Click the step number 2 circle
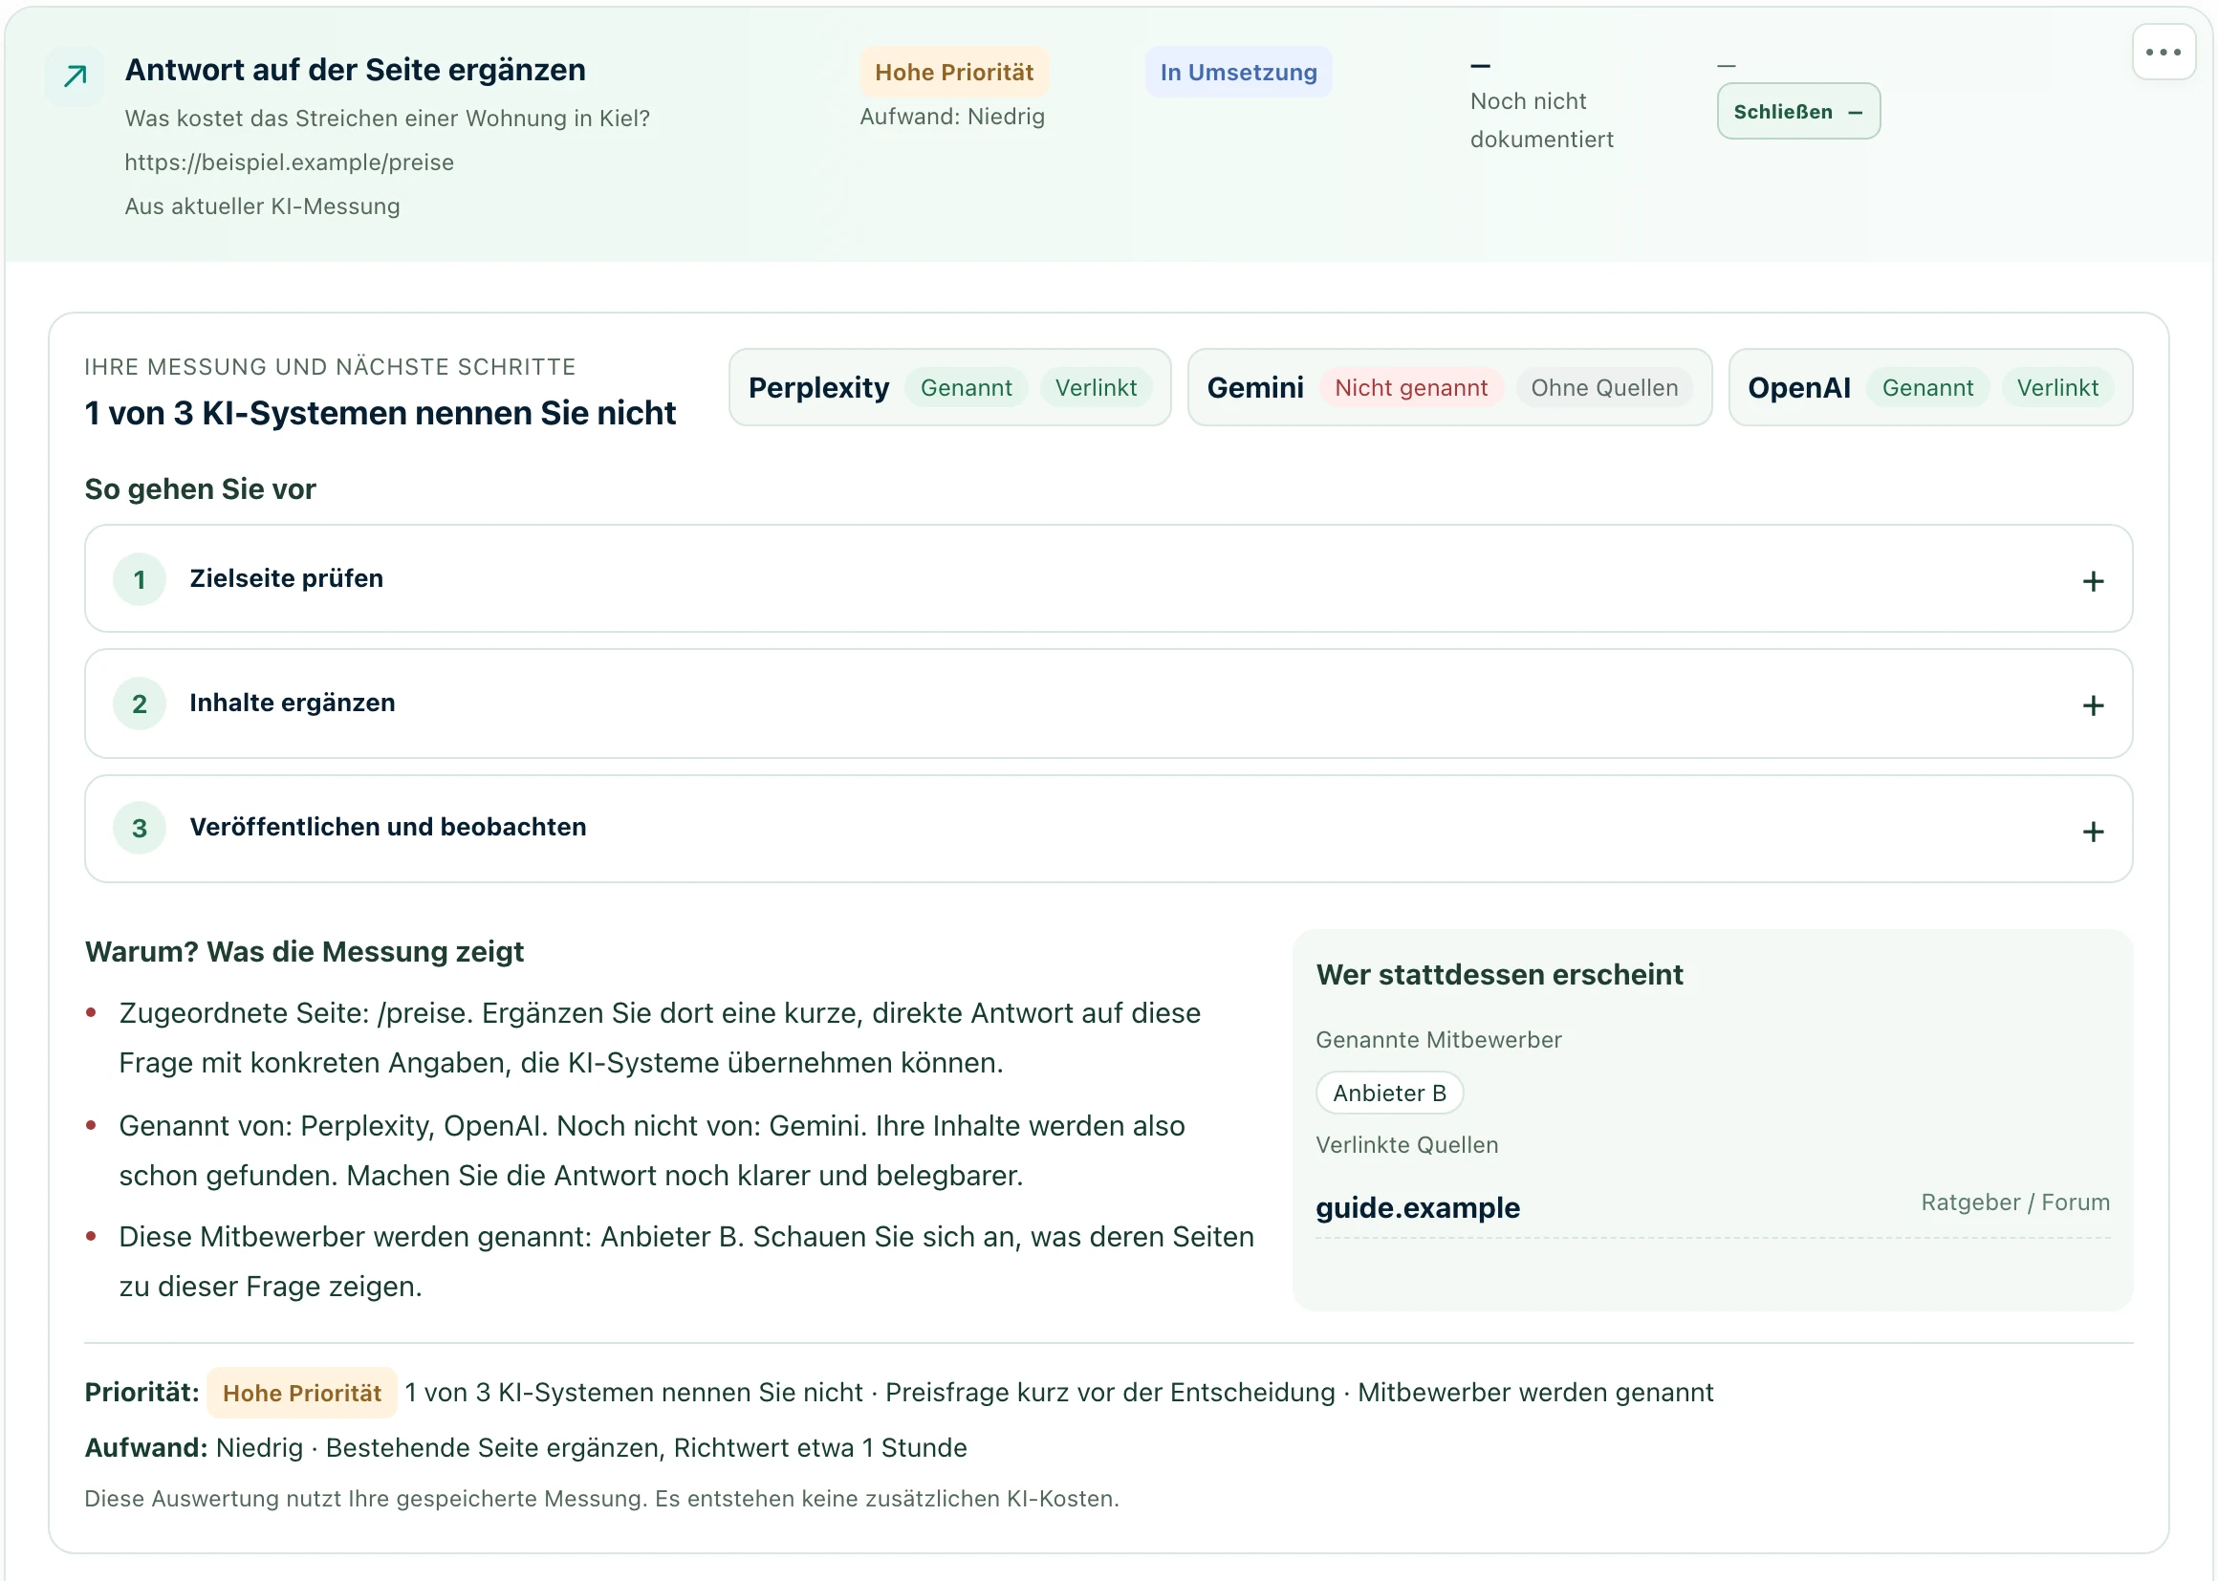Screen dimensions: 2218x1581 tap(140, 704)
